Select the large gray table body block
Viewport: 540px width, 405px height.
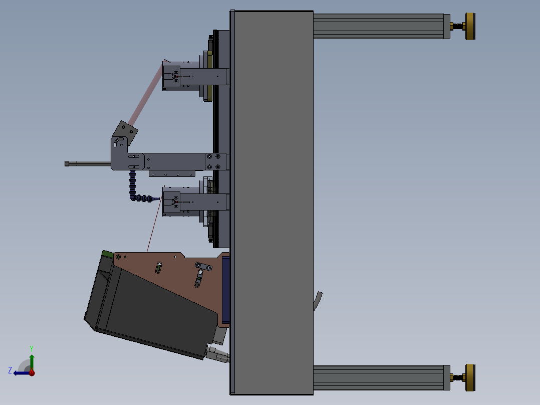coord(274,202)
